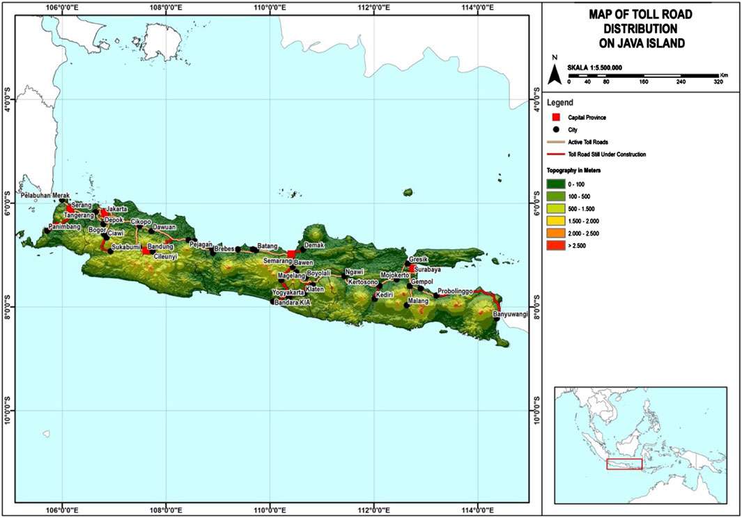Image resolution: width=742 pixels, height=518 pixels.
Task: Select the 500 - 1.500 topography swatch
Action: pos(555,209)
